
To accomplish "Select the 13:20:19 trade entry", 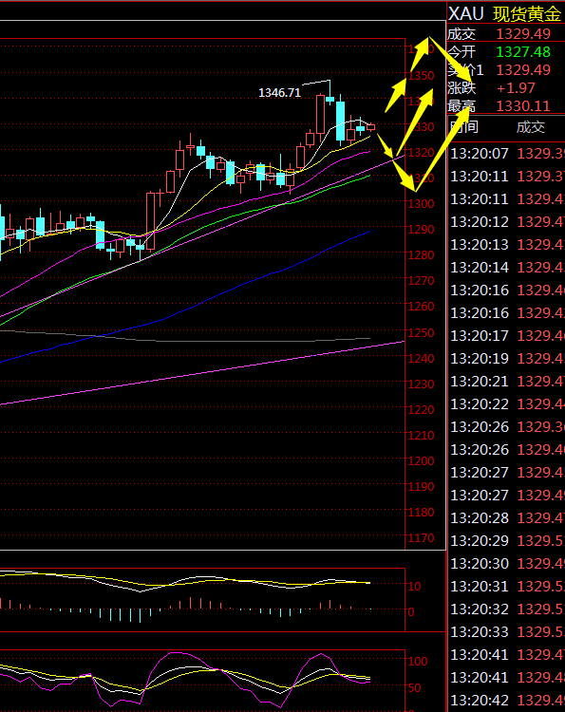I will pos(506,359).
